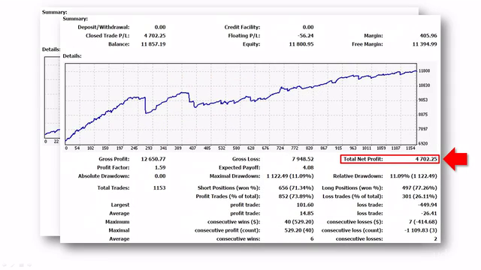This screenshot has width=481, height=270.
Task: Select the largest profit trade value 101.60
Action: tap(305, 205)
